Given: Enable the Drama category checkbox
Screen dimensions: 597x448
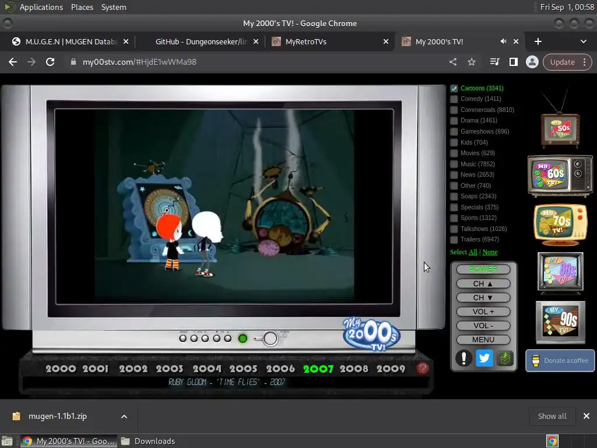Looking at the screenshot, I should click(454, 120).
